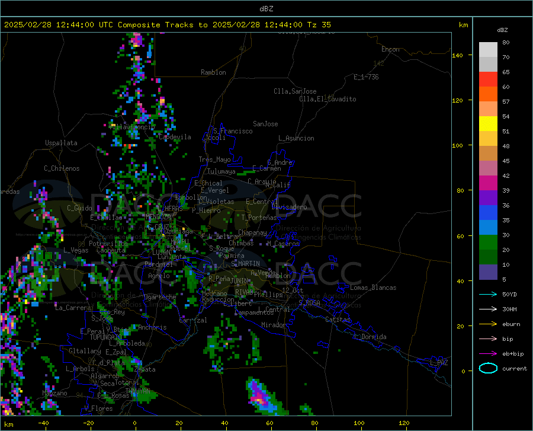Click the Carrizal label
533x431 pixels.
tap(193, 320)
